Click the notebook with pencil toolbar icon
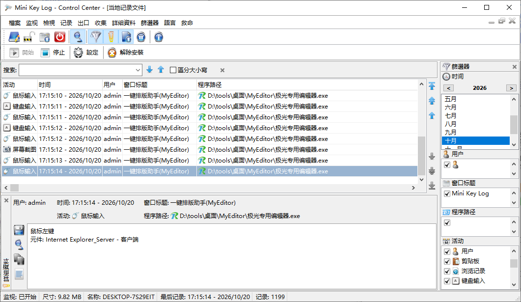 (14, 37)
